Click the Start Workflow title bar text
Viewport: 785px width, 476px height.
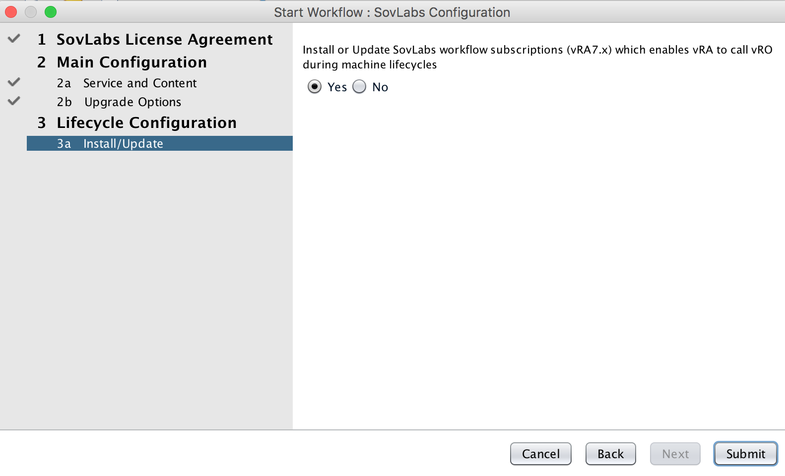[392, 12]
